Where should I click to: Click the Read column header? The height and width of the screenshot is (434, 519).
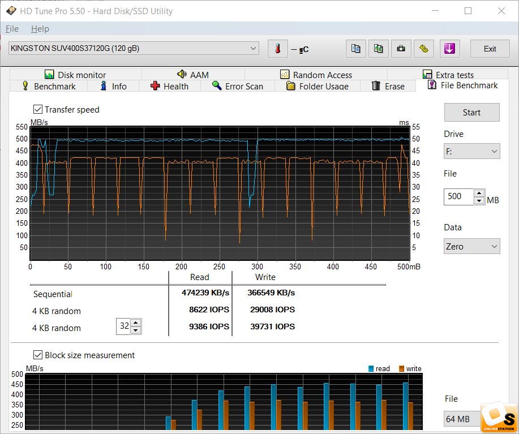200,277
